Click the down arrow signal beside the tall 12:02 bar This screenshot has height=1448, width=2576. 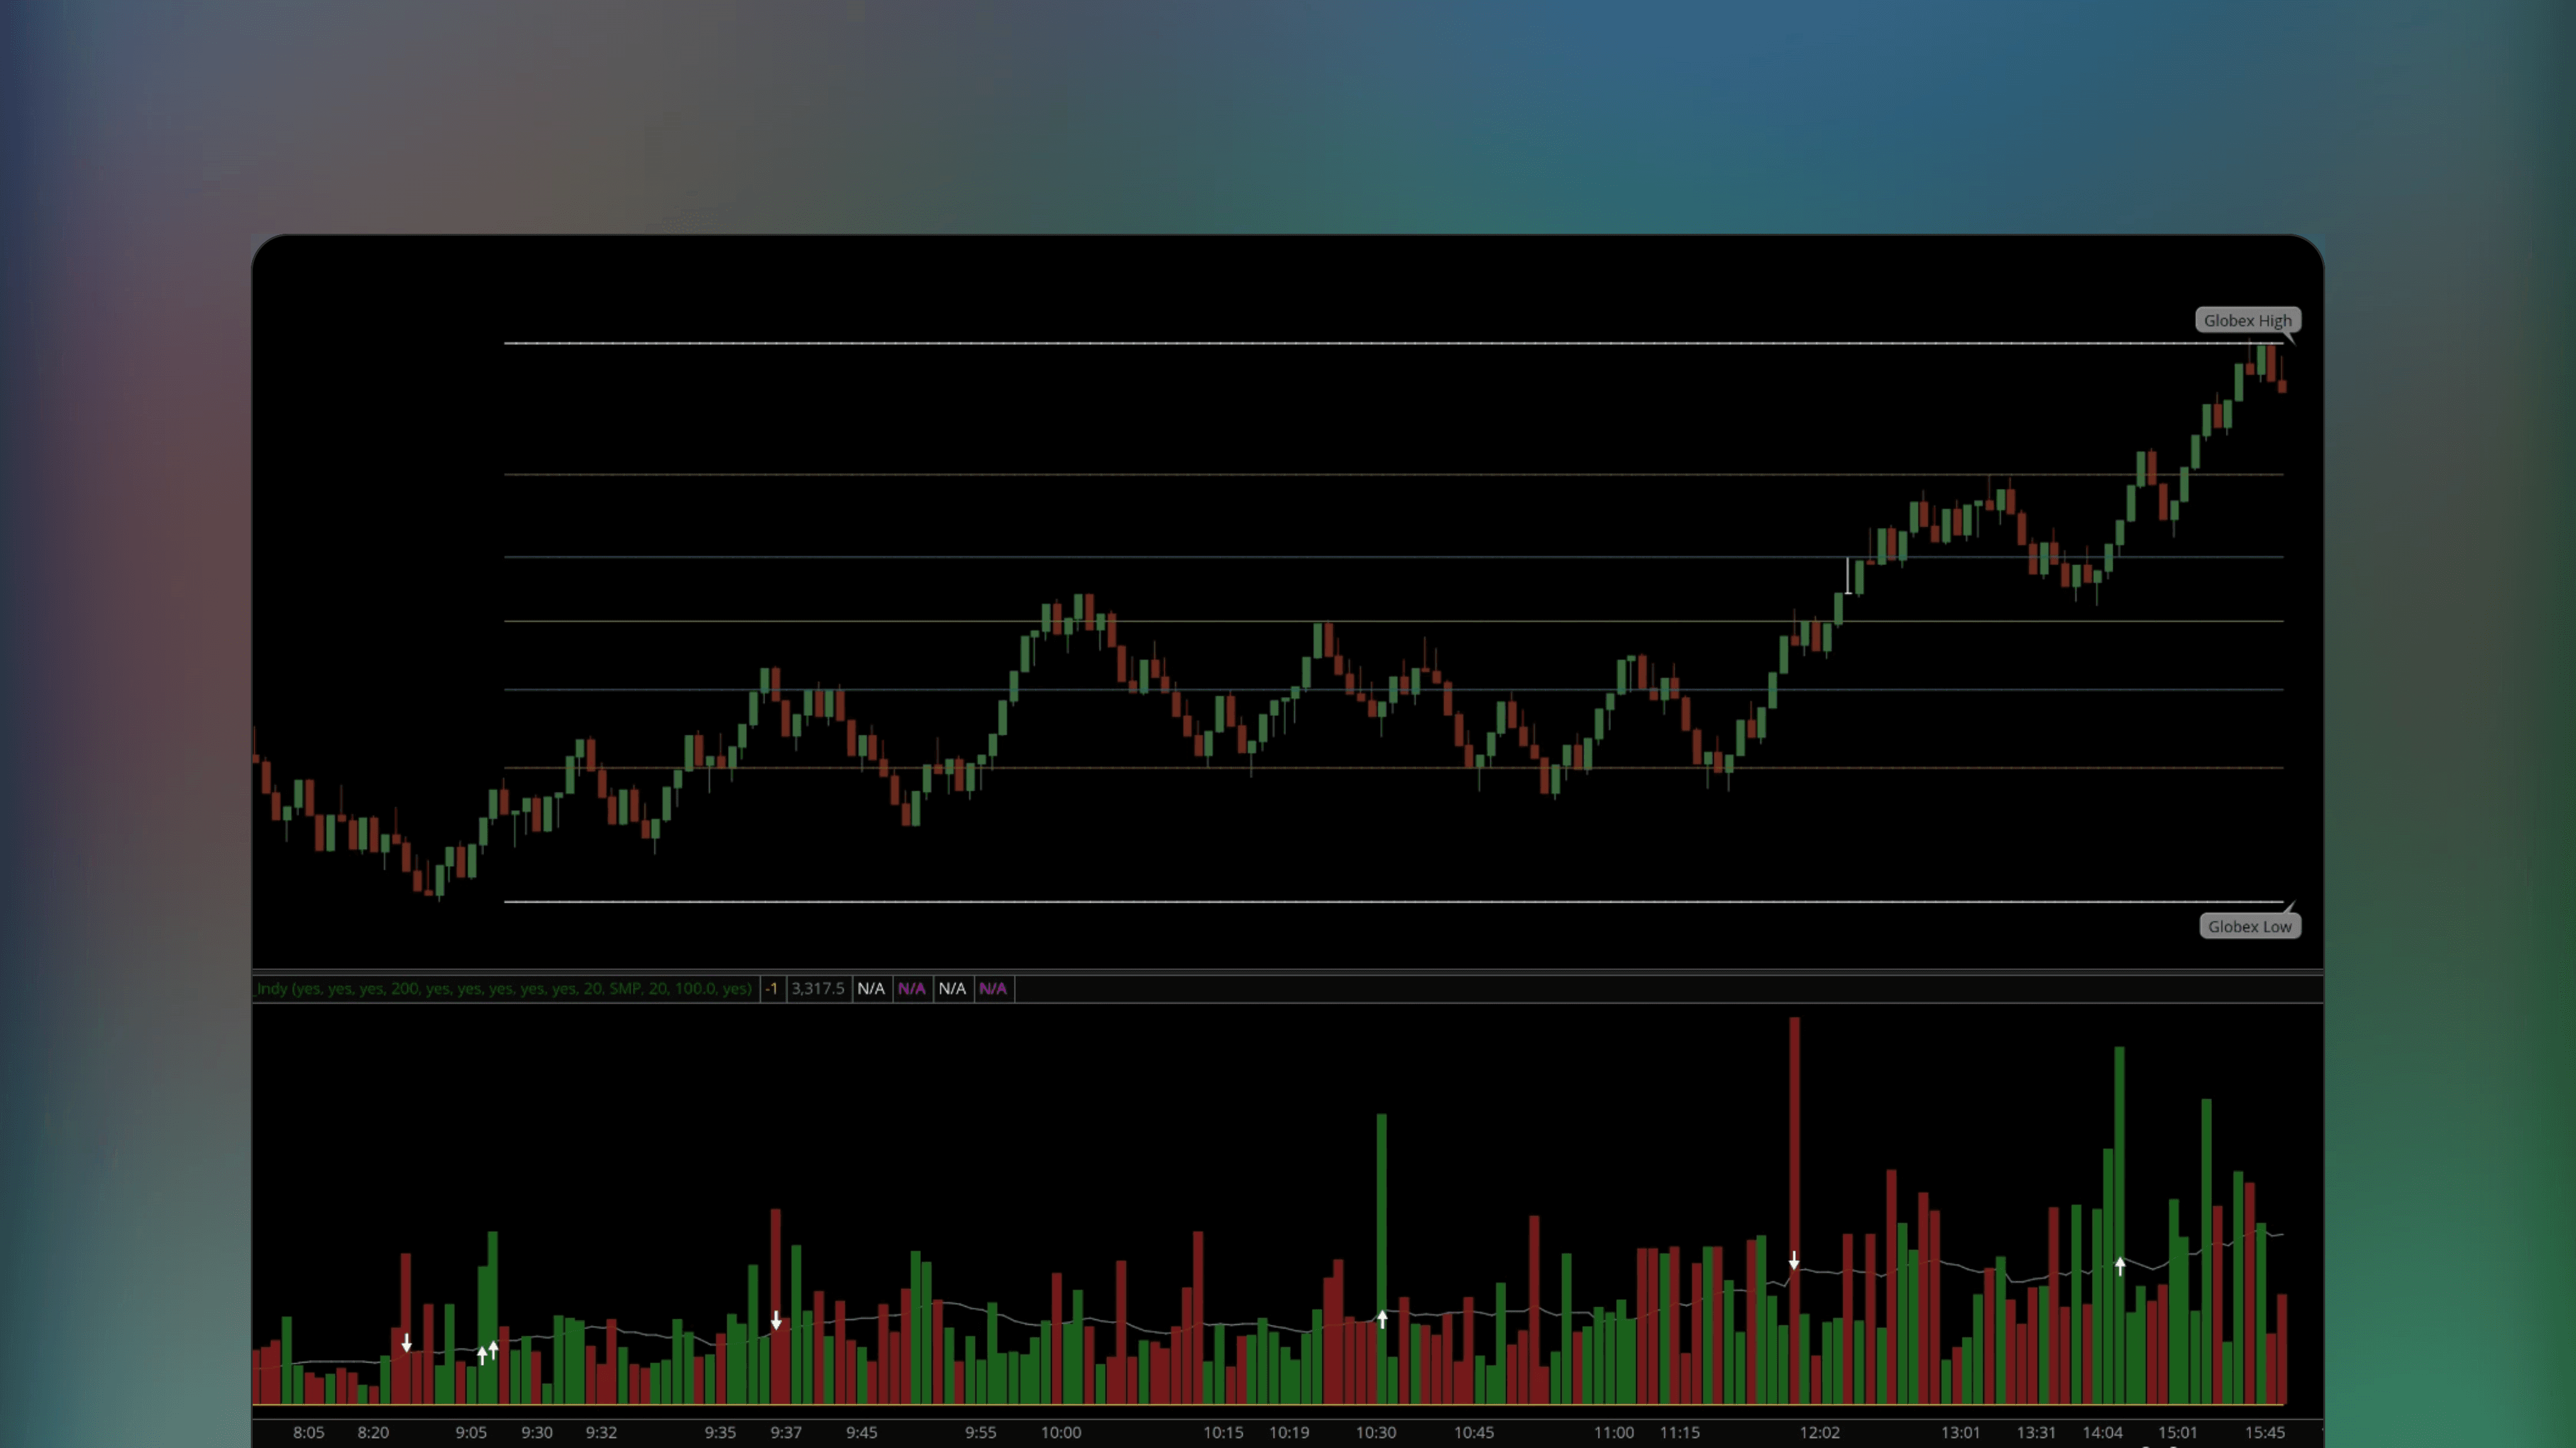pyautogui.click(x=1795, y=1260)
